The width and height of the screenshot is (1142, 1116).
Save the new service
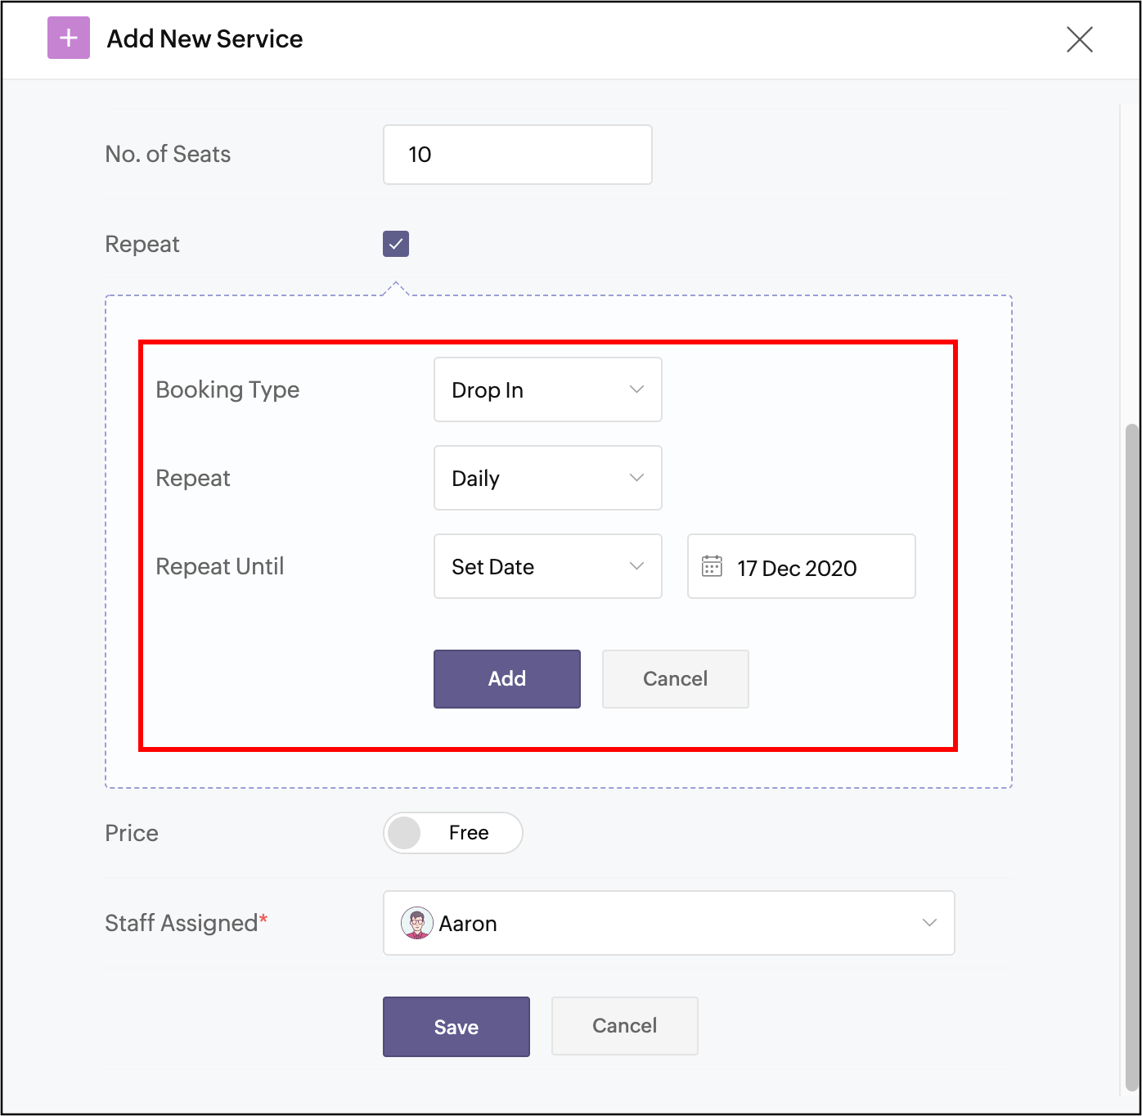coord(456,1027)
